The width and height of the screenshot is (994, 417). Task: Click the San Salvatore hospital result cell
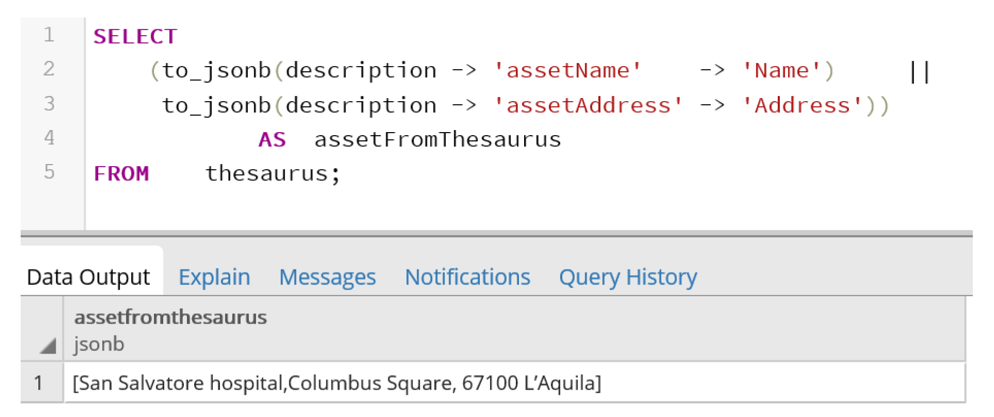[337, 383]
